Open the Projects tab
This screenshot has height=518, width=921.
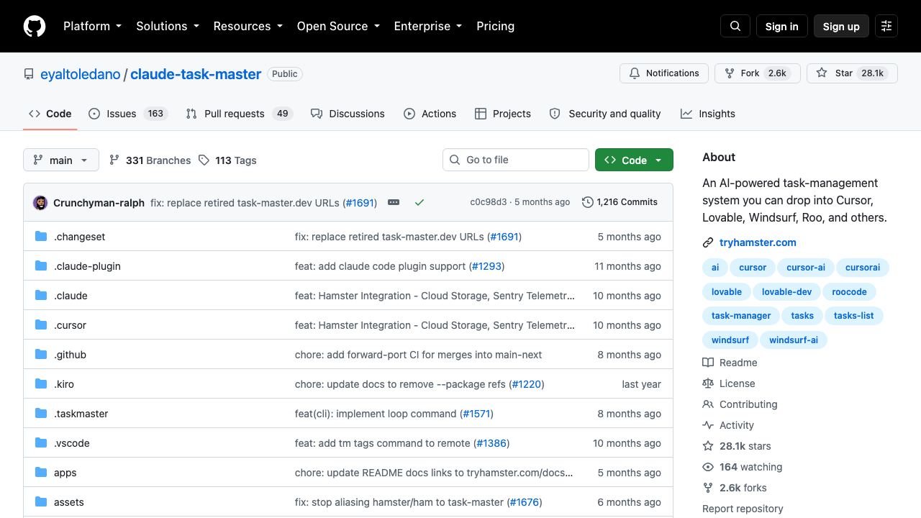[x=503, y=114]
